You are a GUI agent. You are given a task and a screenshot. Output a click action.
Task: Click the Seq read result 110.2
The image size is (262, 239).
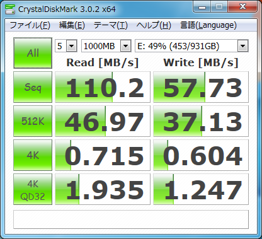(103, 87)
